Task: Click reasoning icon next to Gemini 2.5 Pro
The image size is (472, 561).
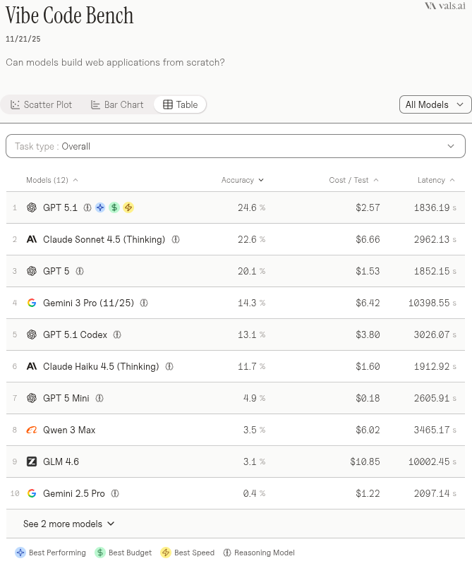Action: click(x=115, y=493)
